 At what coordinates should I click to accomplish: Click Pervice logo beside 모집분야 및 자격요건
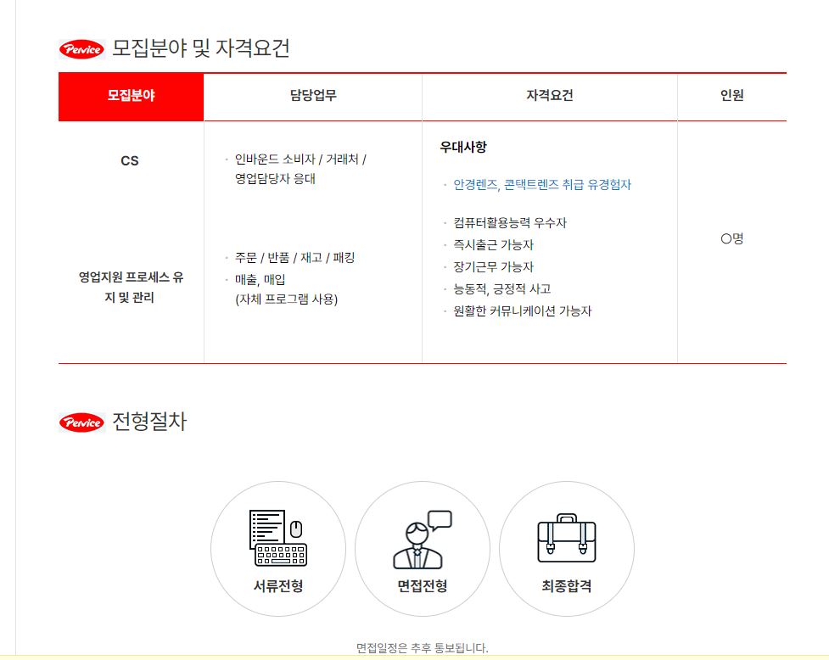[81, 49]
